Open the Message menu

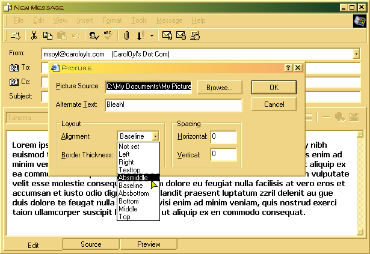(170, 20)
